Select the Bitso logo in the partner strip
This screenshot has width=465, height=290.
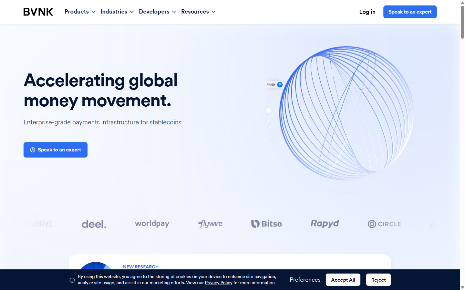click(266, 224)
